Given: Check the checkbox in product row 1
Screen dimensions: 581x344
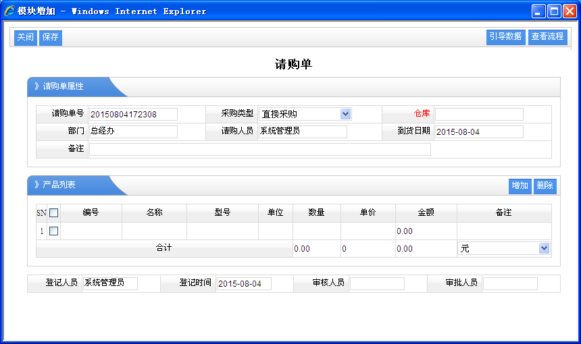Looking at the screenshot, I should tap(54, 231).
